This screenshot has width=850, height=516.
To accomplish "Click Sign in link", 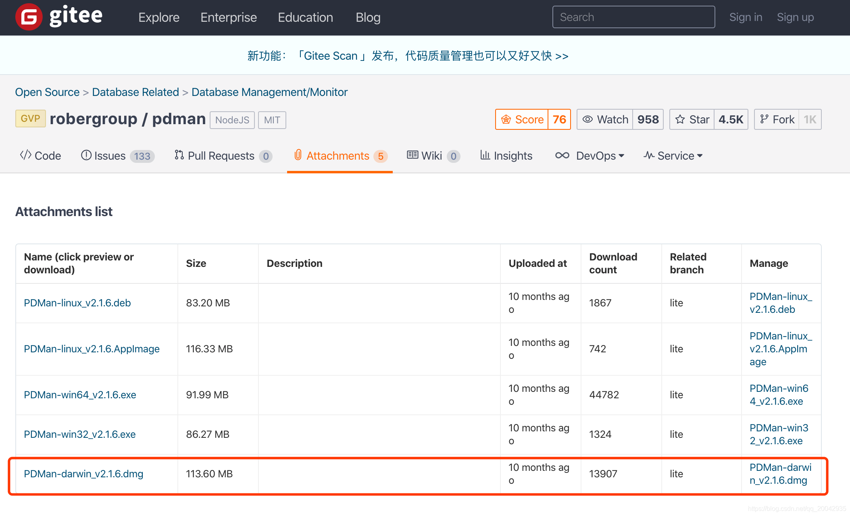I will (746, 17).
